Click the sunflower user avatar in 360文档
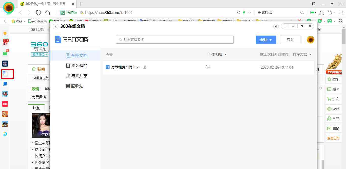This screenshot has height=169, width=346. click(310, 40)
